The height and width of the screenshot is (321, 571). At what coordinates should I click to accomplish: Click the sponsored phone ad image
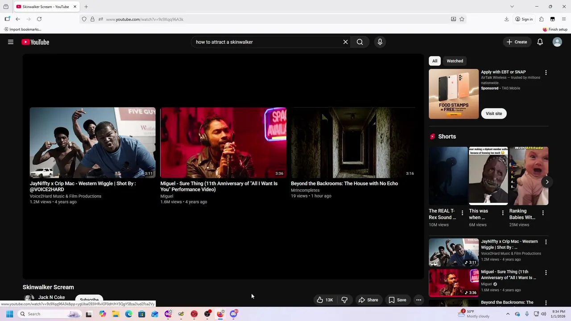pyautogui.click(x=454, y=94)
